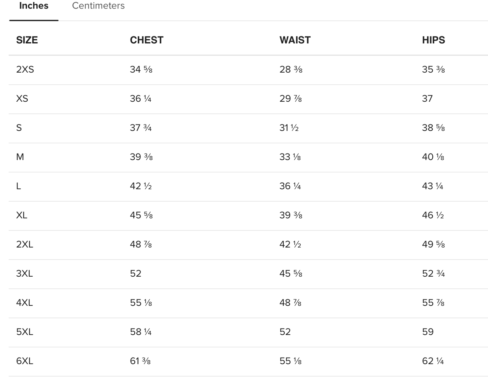Click chest value 52 in 3XL row

(x=136, y=273)
